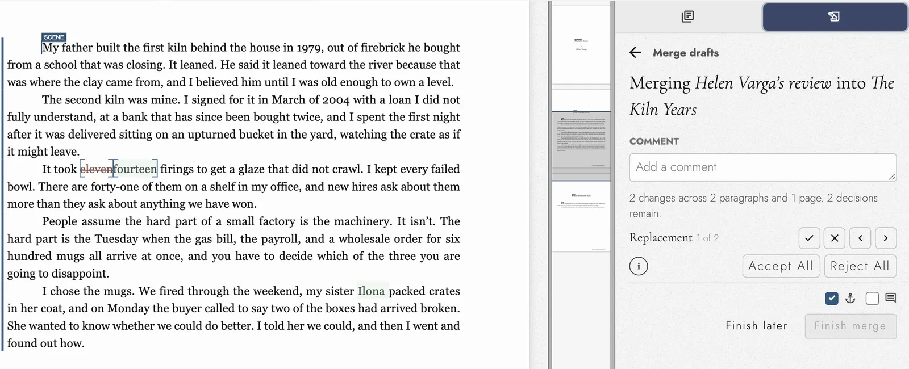The image size is (909, 369).
Task: Open the documents list tab icon
Action: point(687,16)
